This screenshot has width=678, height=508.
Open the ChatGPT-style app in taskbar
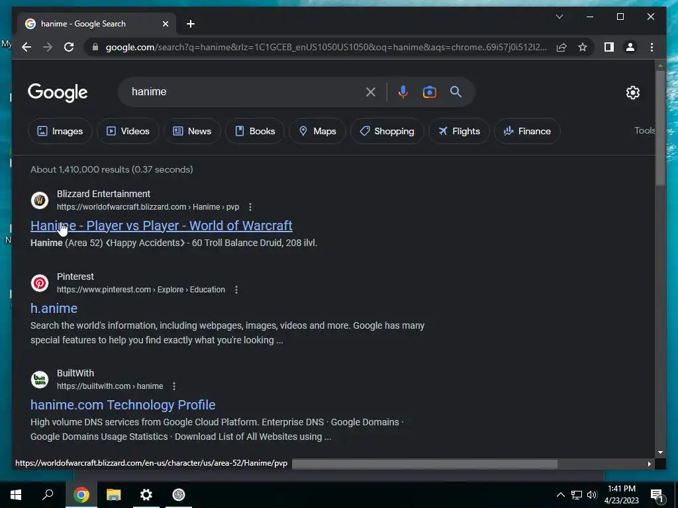(179, 495)
